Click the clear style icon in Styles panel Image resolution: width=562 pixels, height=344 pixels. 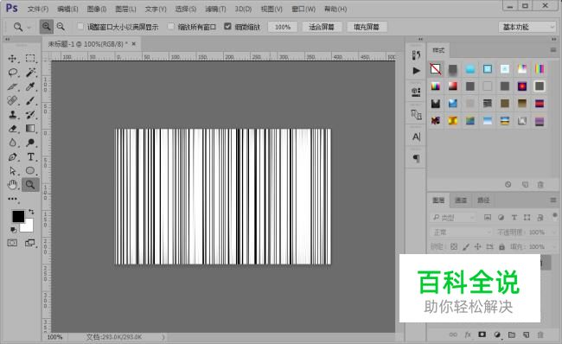click(x=508, y=185)
